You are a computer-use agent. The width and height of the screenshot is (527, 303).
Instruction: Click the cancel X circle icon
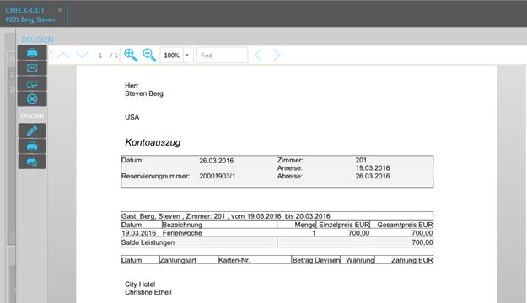(32, 99)
